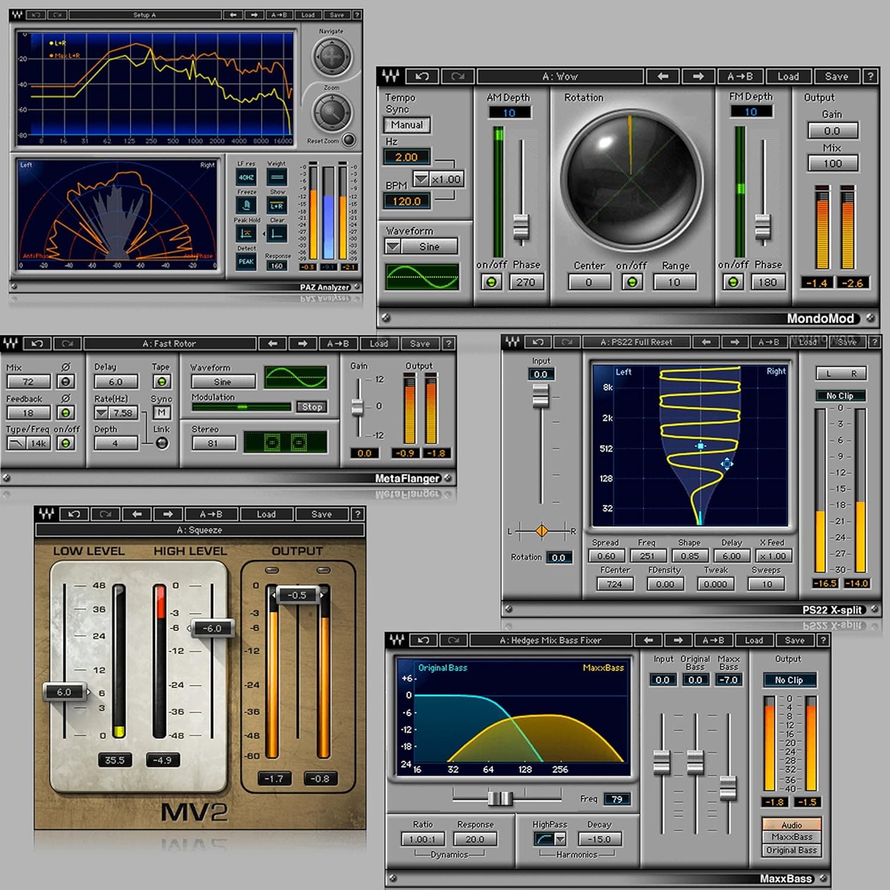
Task: Click the Clear icon in PAZ Analyzer
Action: coord(276,233)
